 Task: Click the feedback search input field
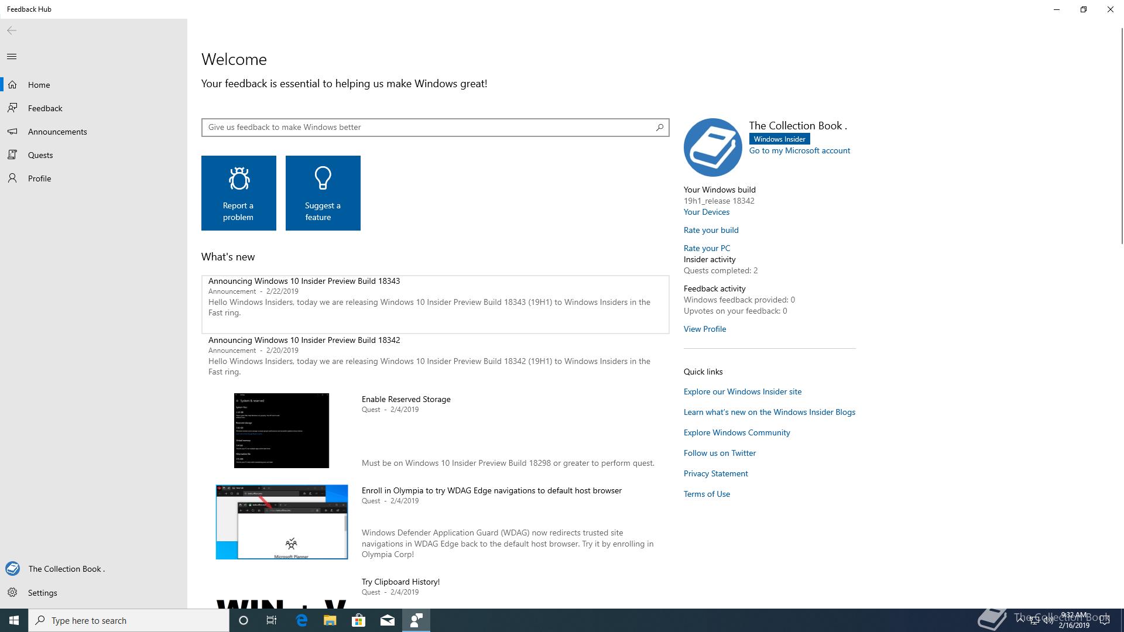pyautogui.click(x=427, y=127)
